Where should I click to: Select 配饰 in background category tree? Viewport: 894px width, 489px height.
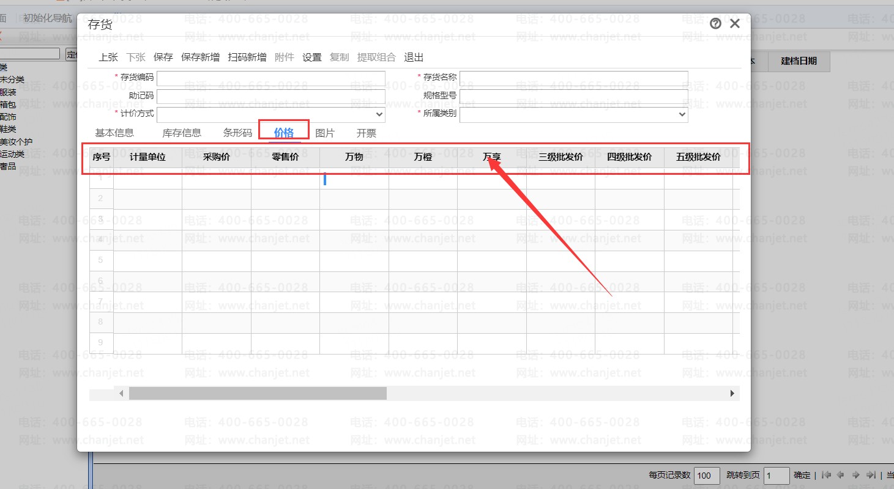(8, 117)
